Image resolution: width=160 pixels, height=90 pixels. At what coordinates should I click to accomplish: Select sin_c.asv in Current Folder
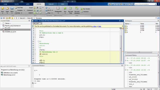[x=7, y=28]
